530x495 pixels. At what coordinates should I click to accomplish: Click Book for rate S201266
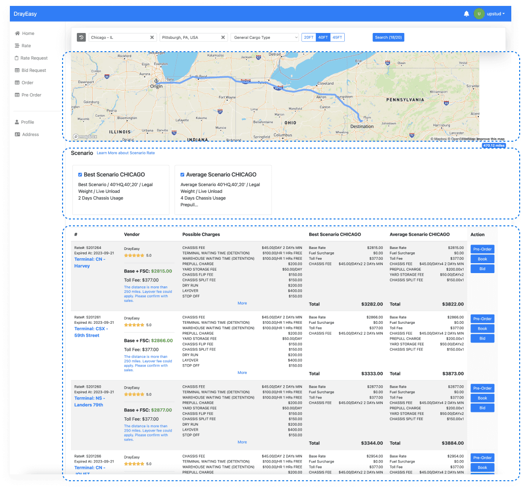pyautogui.click(x=482, y=467)
